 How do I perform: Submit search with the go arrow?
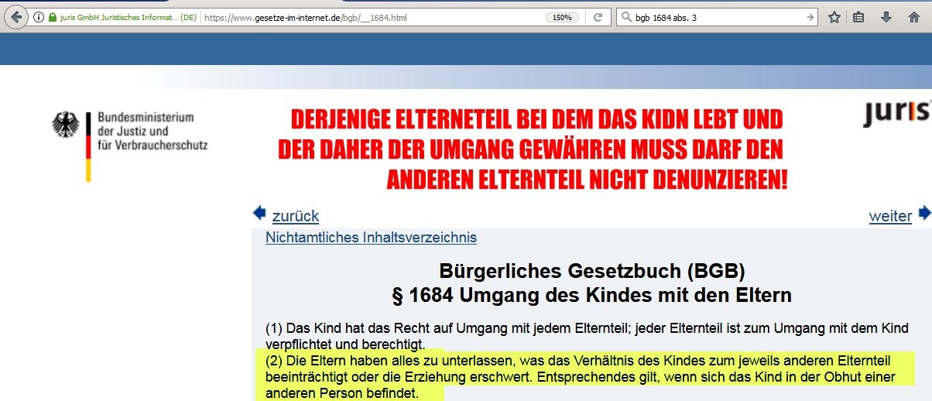pyautogui.click(x=810, y=17)
